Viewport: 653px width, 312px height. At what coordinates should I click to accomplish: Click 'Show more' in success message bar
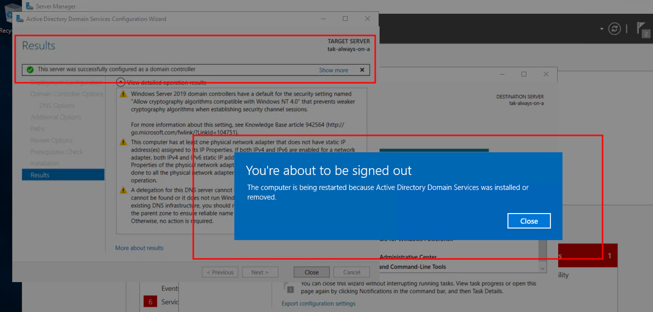pyautogui.click(x=333, y=70)
